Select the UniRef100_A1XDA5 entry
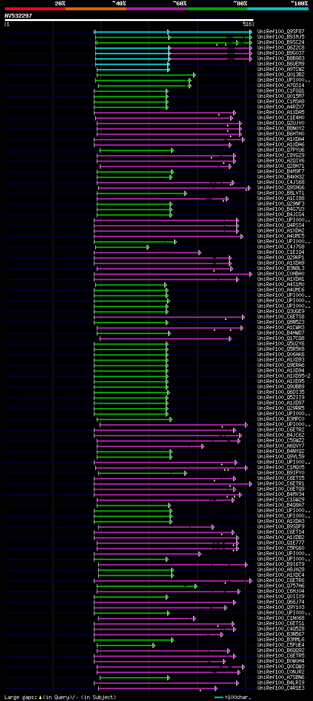313x701 pixels. click(x=281, y=113)
